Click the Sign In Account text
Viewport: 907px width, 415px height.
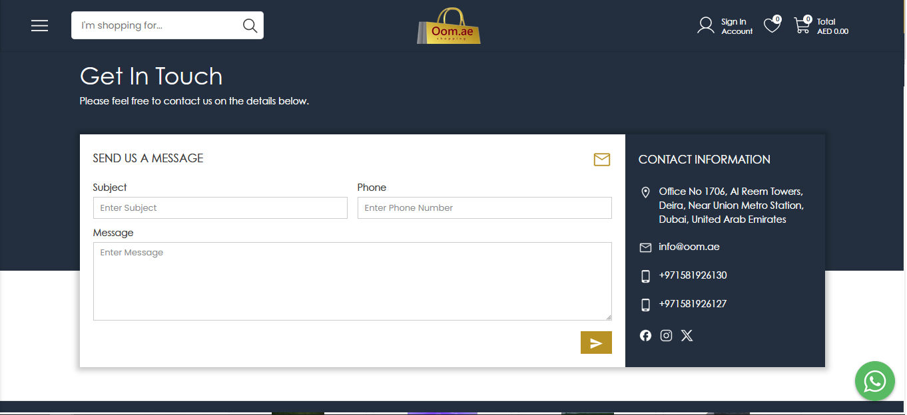click(737, 27)
